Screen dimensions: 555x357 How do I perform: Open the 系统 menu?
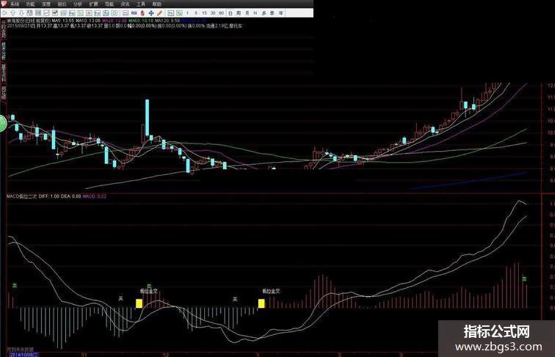[x=15, y=4]
